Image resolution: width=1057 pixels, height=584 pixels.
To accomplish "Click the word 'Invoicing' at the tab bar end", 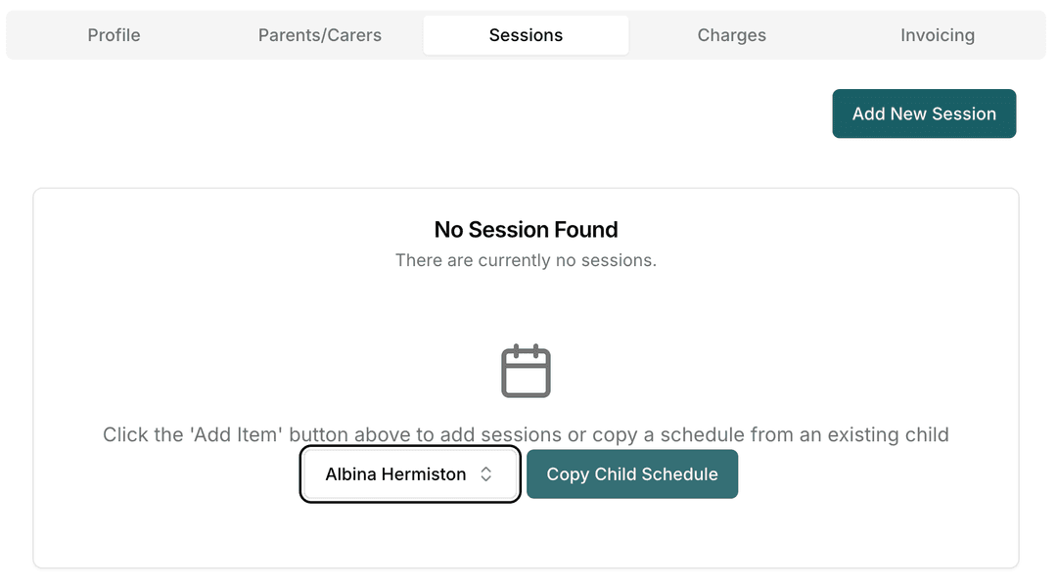I will click(x=937, y=35).
